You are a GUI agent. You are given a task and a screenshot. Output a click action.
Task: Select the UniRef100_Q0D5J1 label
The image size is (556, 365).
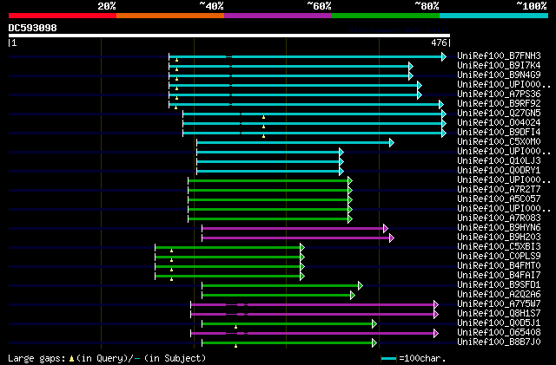click(499, 323)
